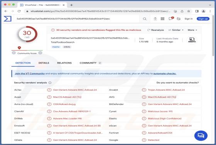The width and height of the screenshot is (216, 145).
Task: Open a new browser tab
Action: 71,5
